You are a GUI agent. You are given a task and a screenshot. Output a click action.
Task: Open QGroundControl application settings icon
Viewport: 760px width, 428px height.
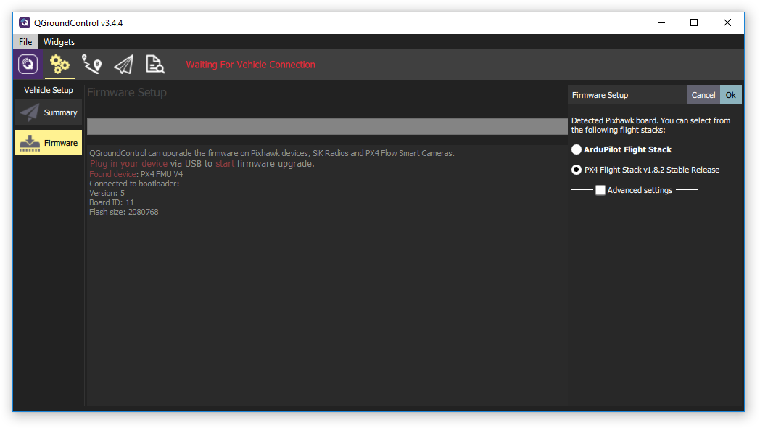click(28, 64)
